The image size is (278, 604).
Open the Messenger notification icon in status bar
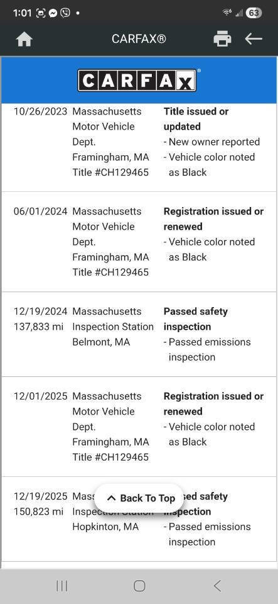tap(53, 13)
